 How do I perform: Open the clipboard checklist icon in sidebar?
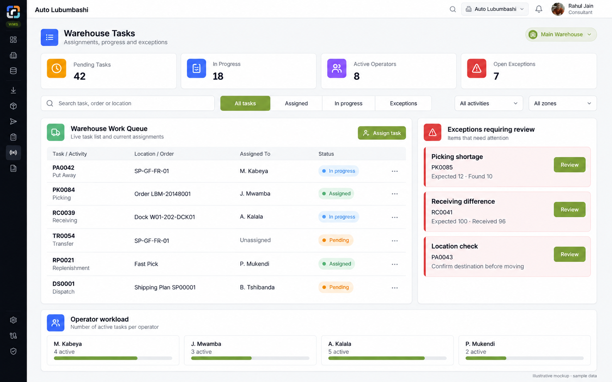(13, 137)
